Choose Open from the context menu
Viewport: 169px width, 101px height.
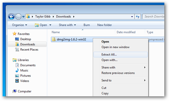[105, 42]
